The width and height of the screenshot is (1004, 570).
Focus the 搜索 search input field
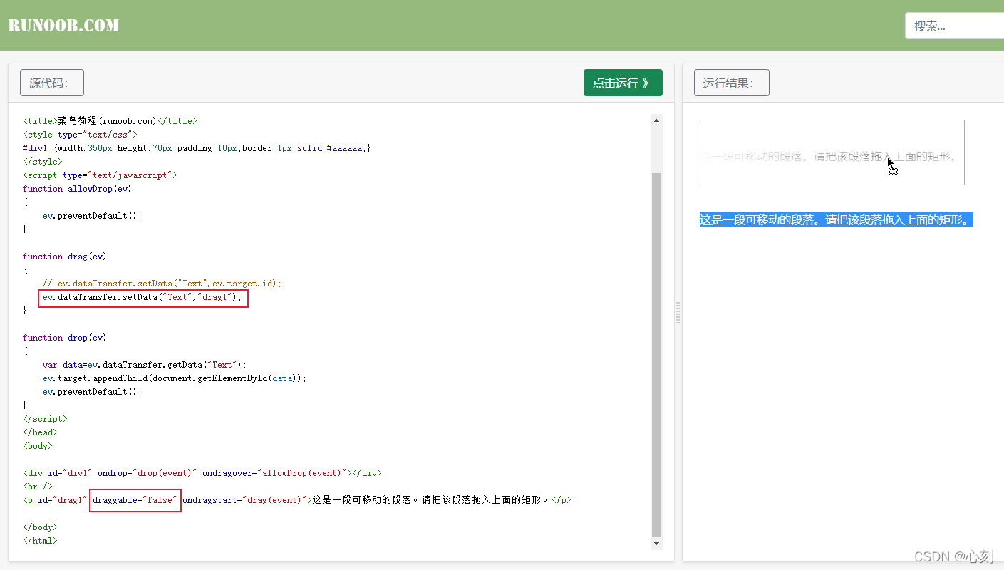[954, 26]
